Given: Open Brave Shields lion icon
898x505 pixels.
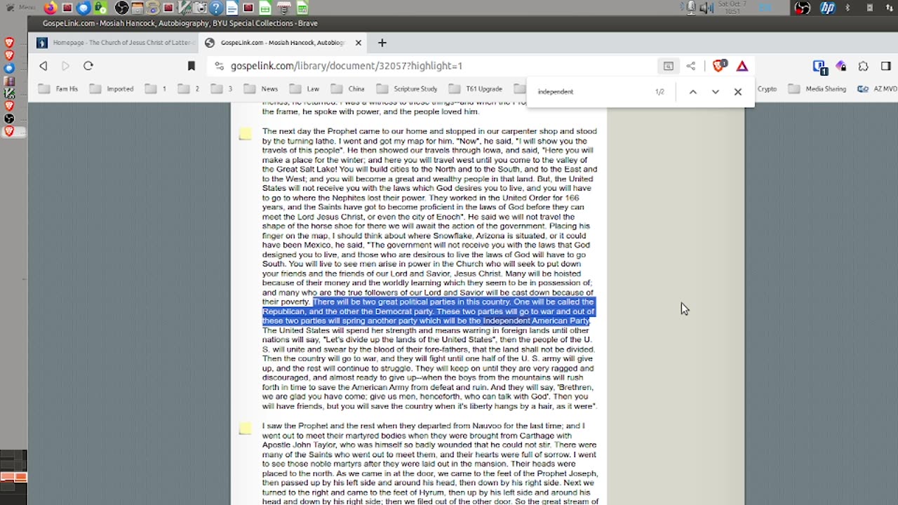Looking at the screenshot, I should point(718,66).
